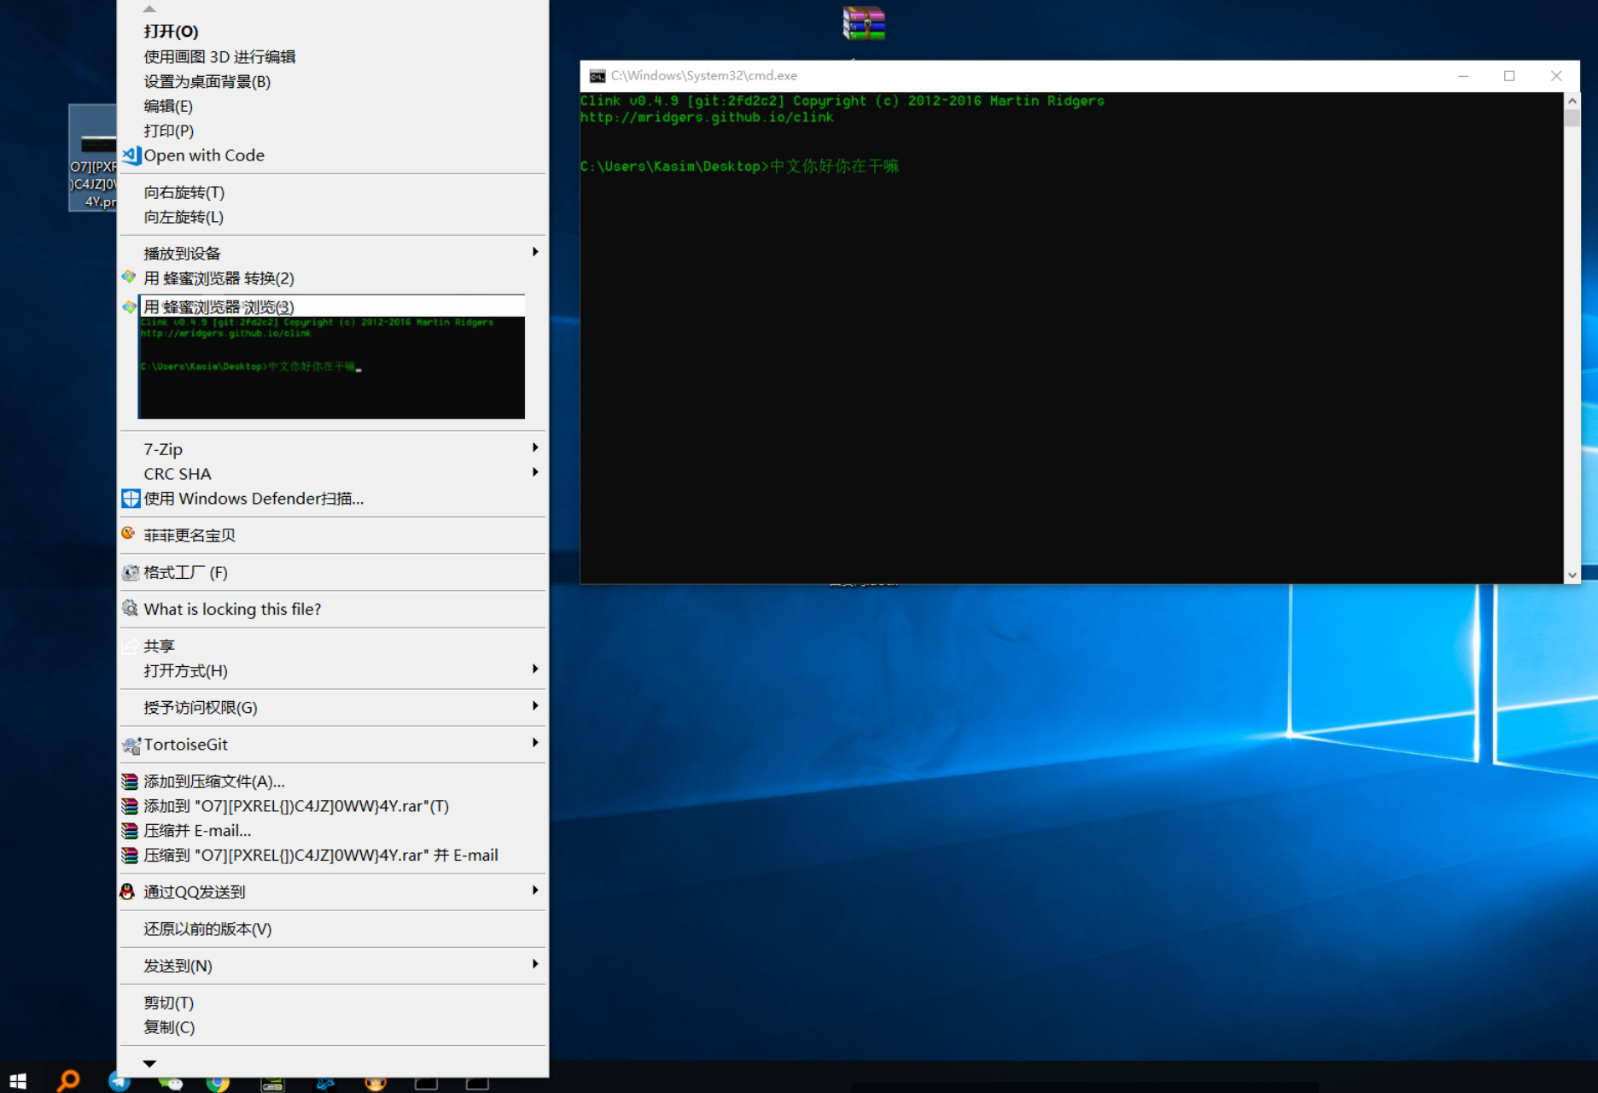Choose 设置为桌面背景(B)
The image size is (1598, 1093).
point(333,81)
